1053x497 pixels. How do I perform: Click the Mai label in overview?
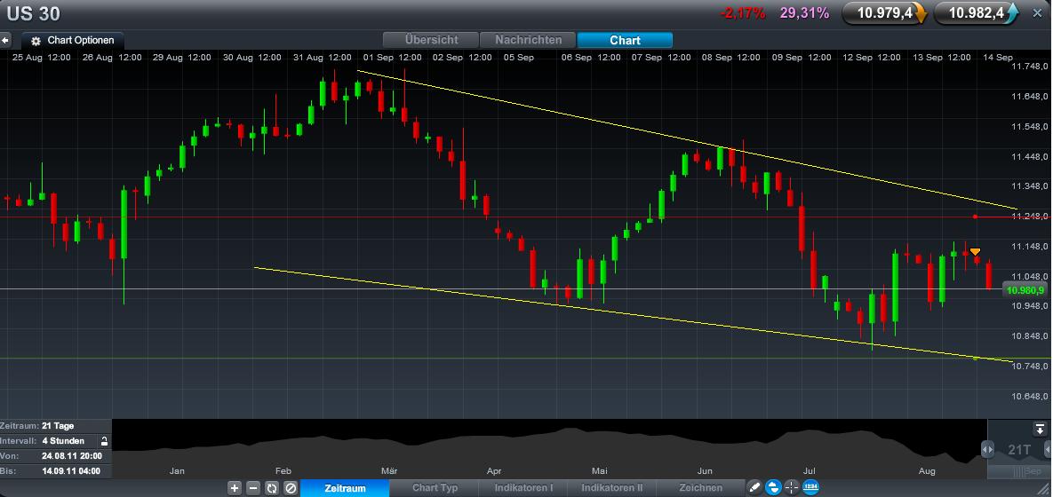point(600,471)
